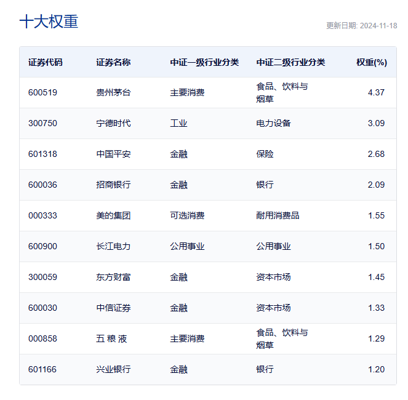The image size is (408, 400).
Task: Click 保险 sub-industry cell
Action: [x=265, y=154]
